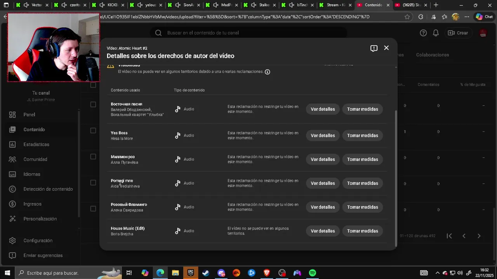Show hidden system tray icons
The width and height of the screenshot is (497, 279).
[x=438, y=273]
